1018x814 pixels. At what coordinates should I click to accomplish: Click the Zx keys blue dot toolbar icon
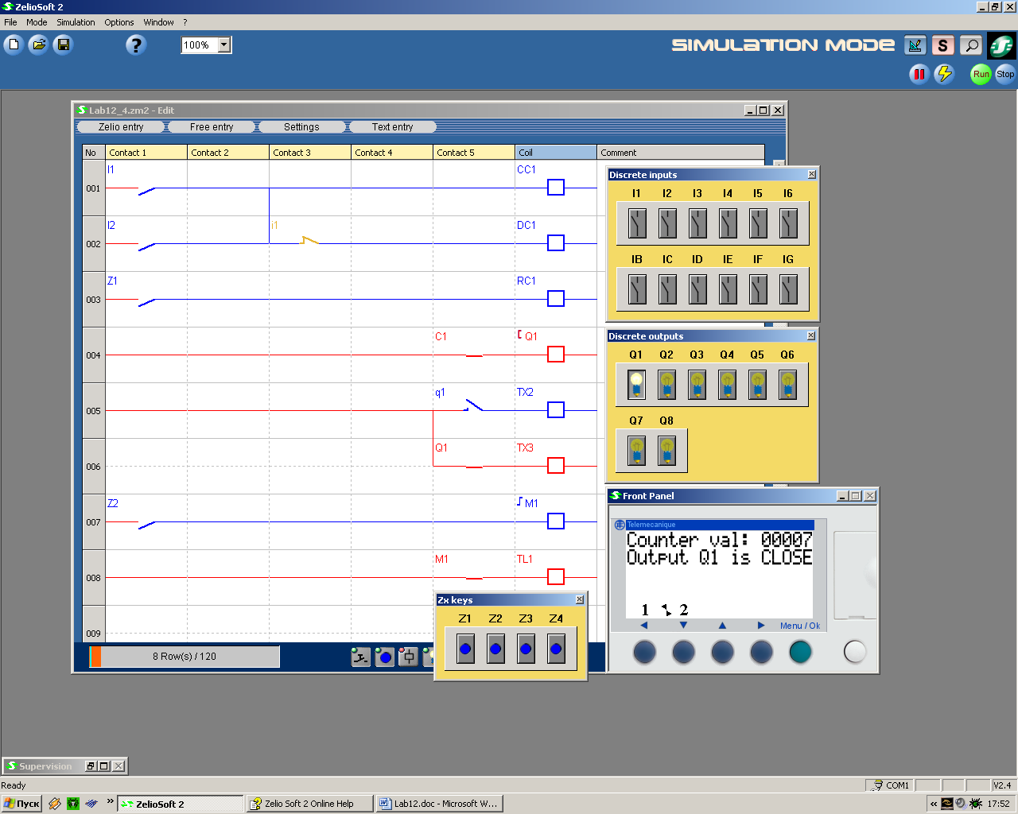384,657
